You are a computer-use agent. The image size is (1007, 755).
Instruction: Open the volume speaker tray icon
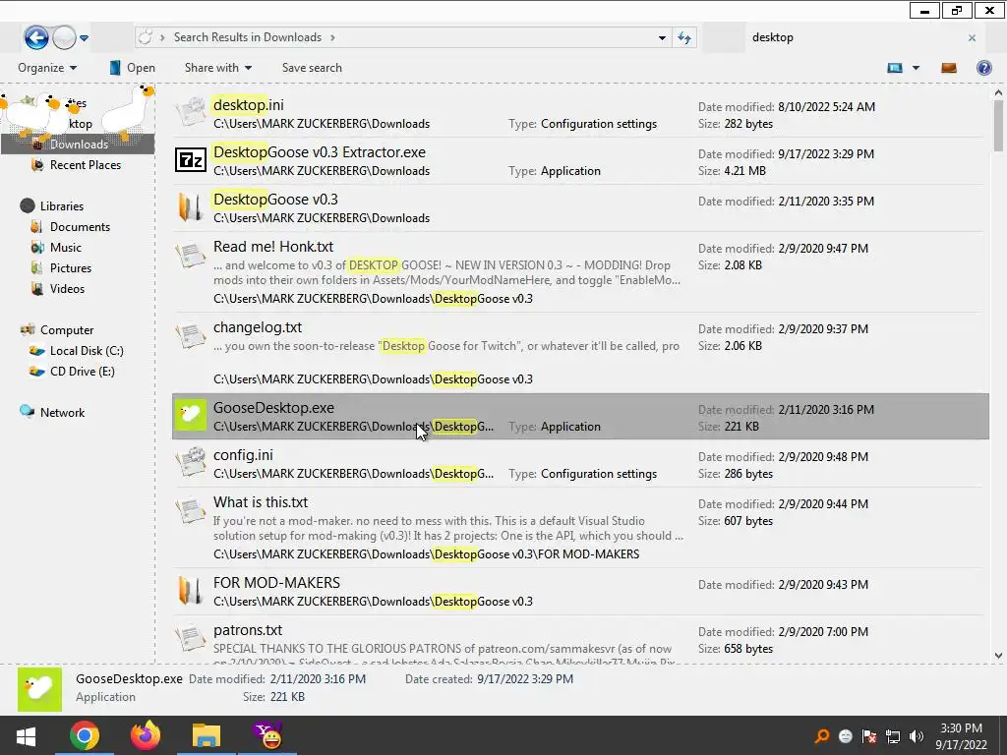917,736
